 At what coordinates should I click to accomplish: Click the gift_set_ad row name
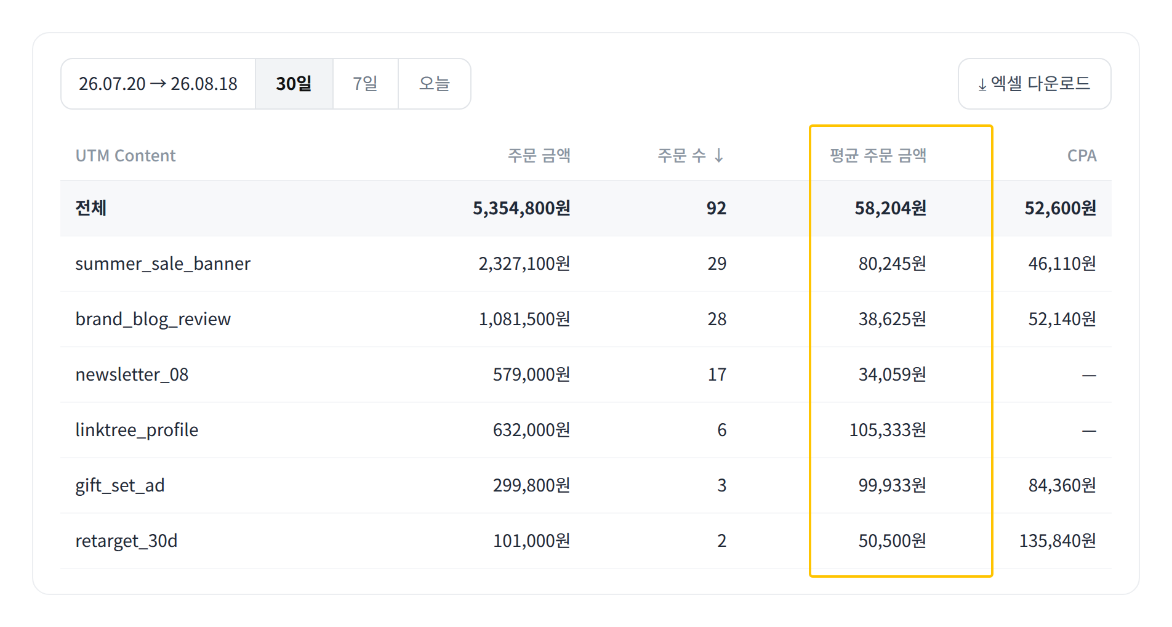click(x=120, y=486)
